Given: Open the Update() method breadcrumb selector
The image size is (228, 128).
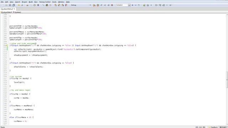Looking at the screenshot, I should (x=17, y=12).
